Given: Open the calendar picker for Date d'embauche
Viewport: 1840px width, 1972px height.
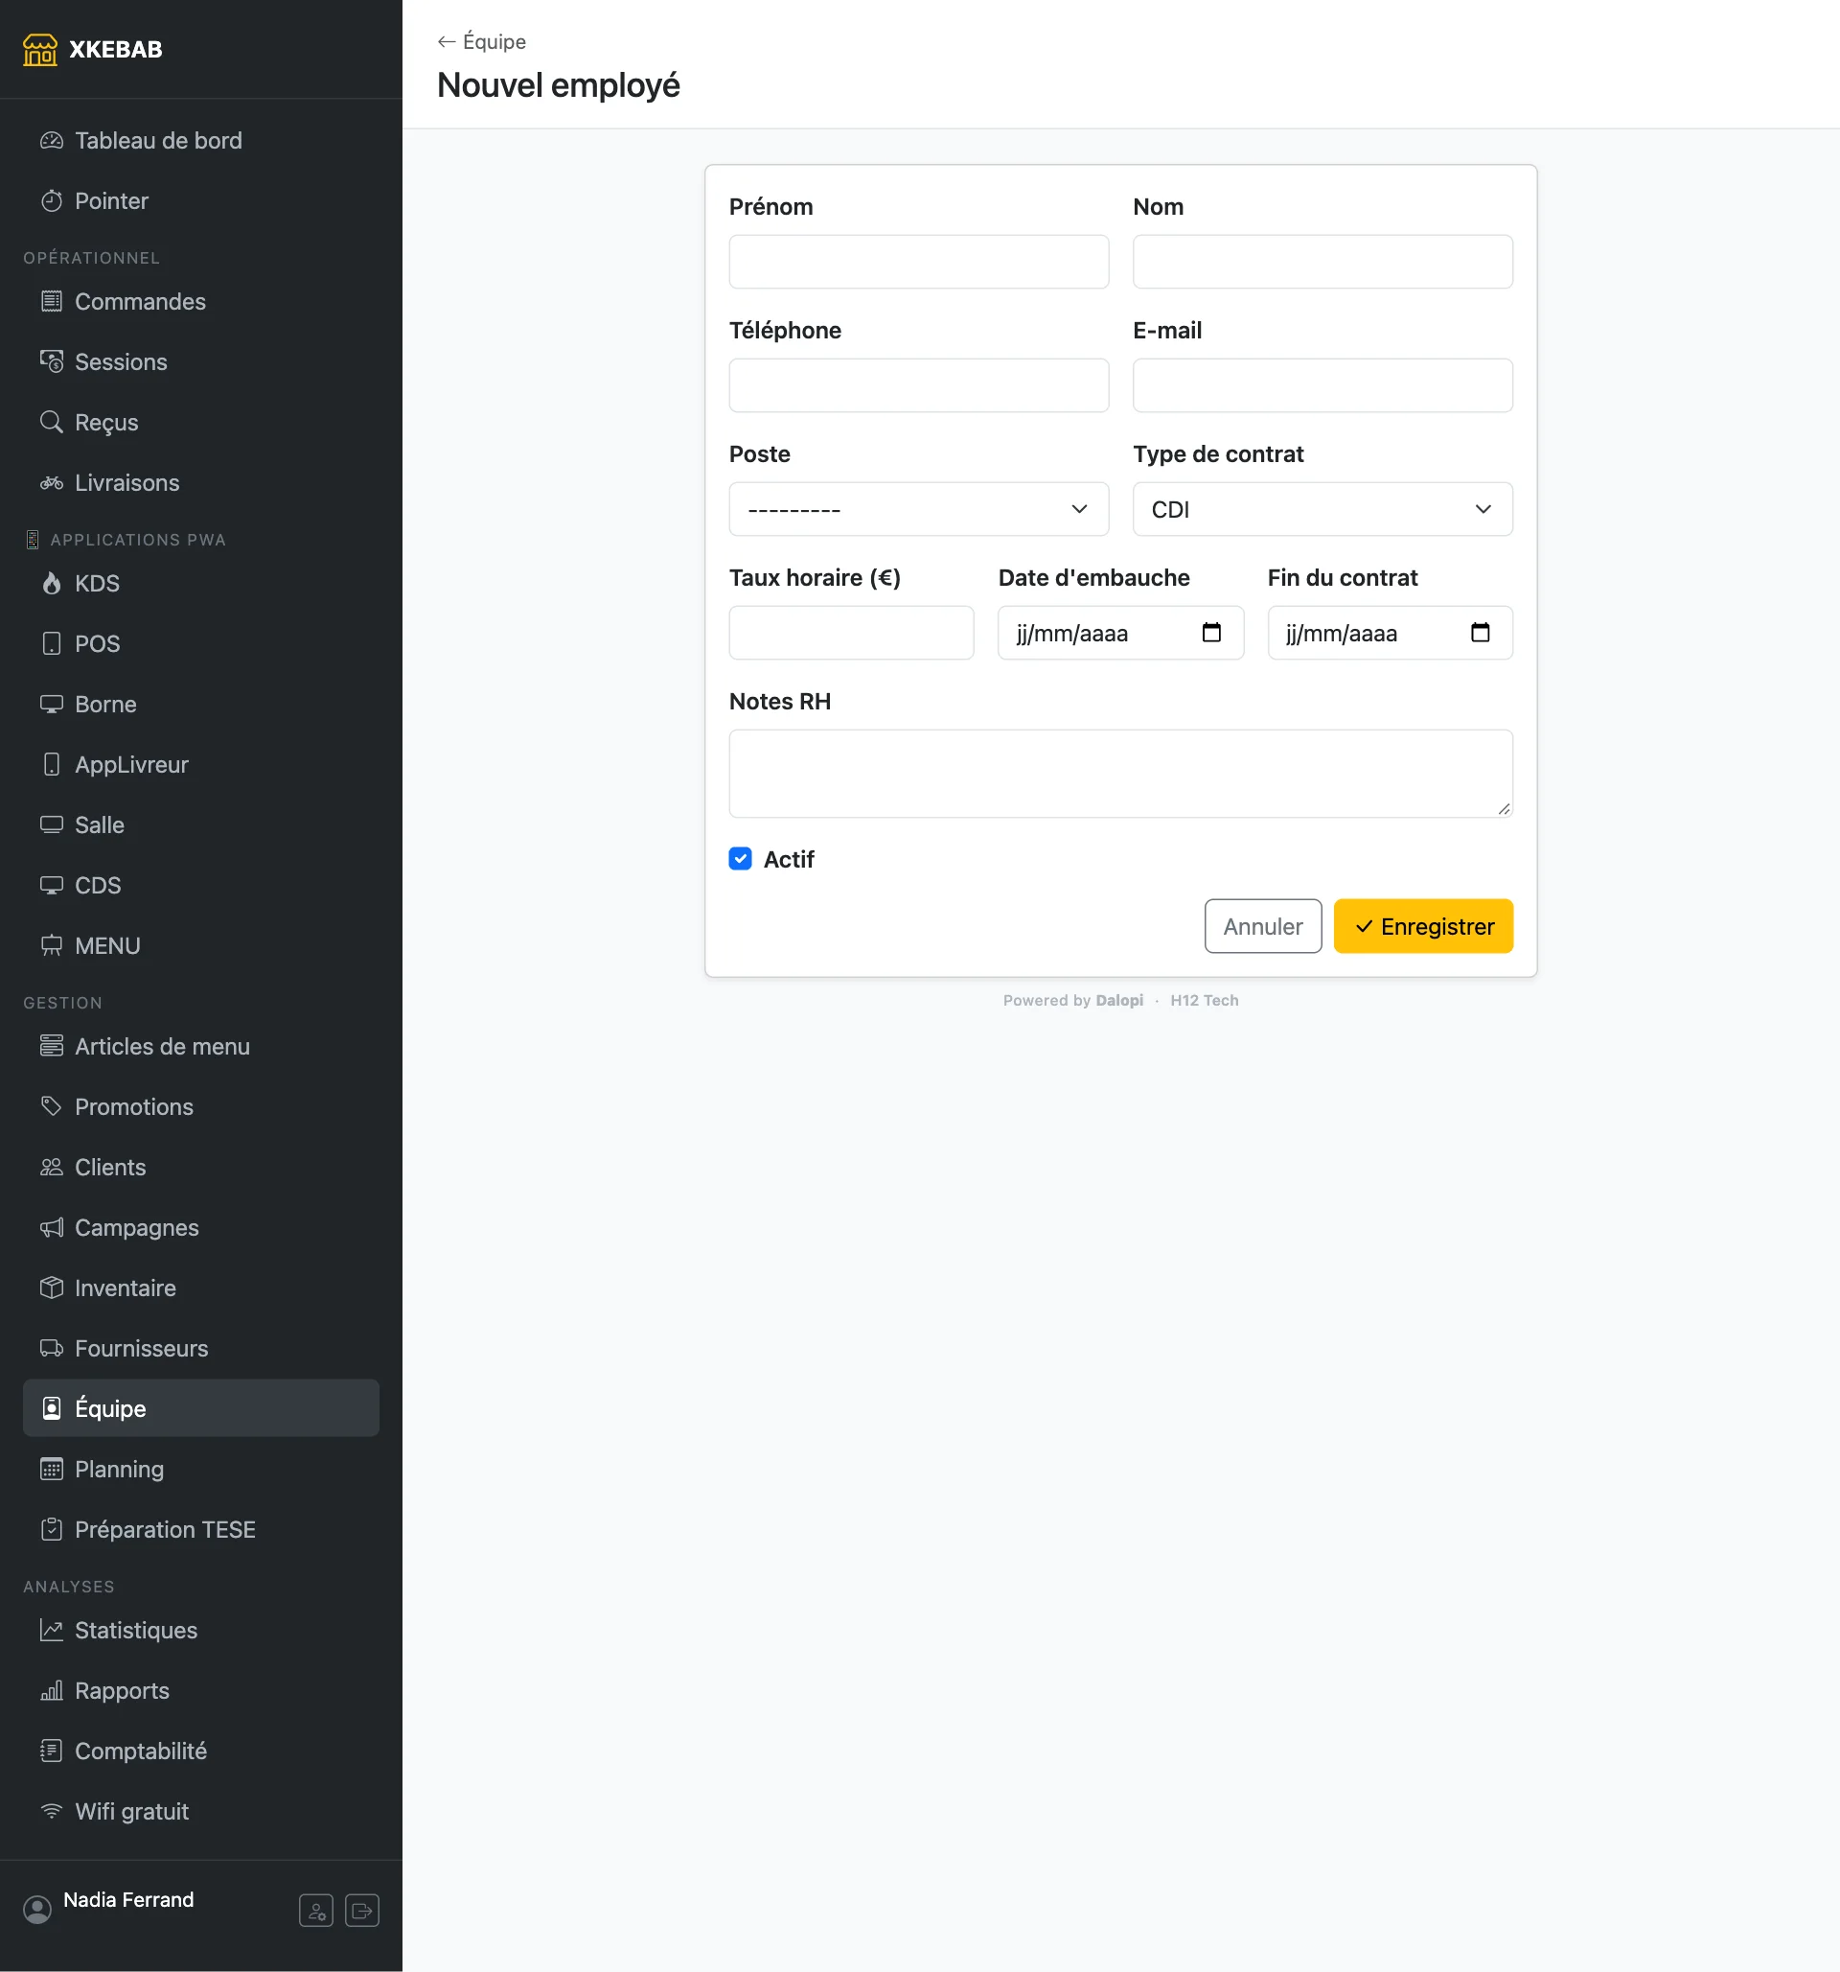Looking at the screenshot, I should click(x=1210, y=633).
